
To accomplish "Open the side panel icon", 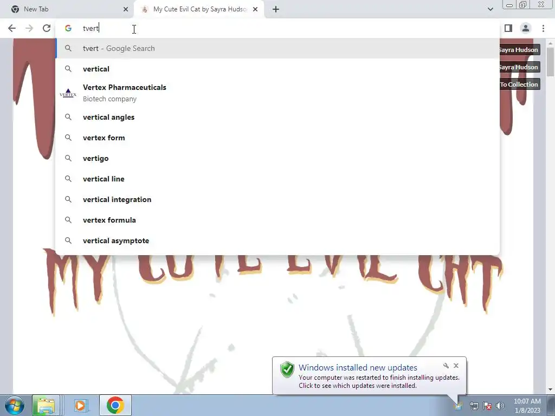I will [508, 28].
